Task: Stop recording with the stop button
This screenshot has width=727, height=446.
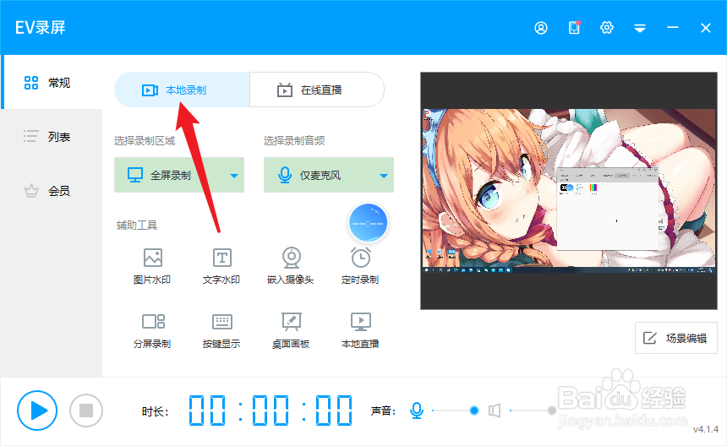Action: pos(86,411)
